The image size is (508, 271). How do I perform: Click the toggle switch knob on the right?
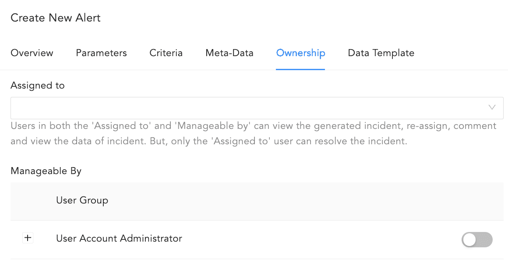(470, 240)
